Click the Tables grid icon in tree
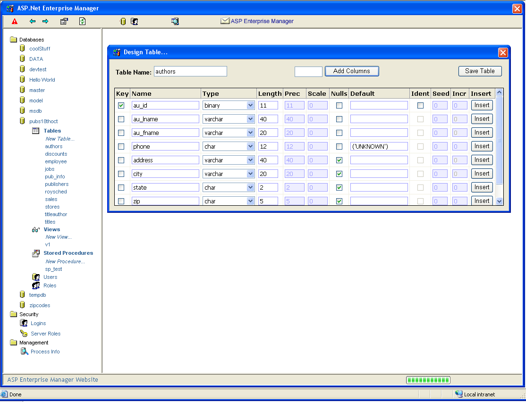 (x=35, y=130)
